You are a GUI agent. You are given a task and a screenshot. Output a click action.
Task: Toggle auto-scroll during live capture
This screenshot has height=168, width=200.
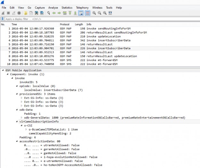pos(81,13)
